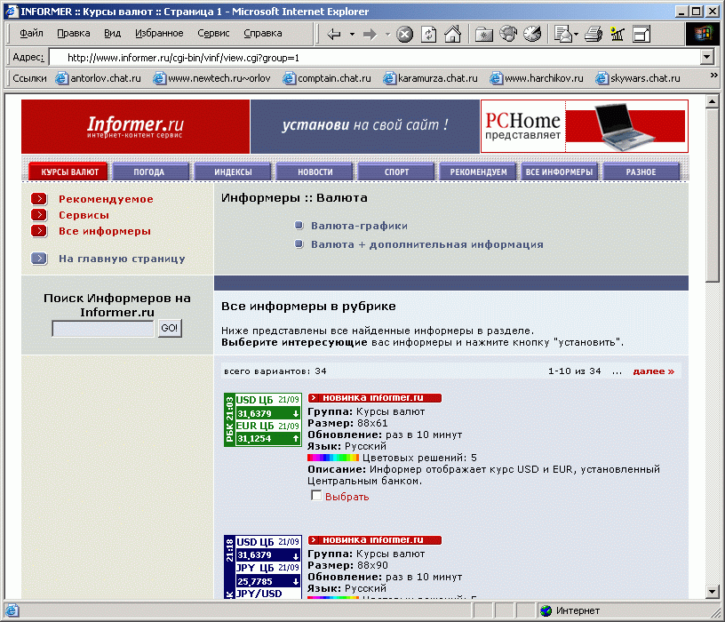This screenshot has width=725, height=622.
Task: Follow the далее » next page link
Action: click(653, 371)
